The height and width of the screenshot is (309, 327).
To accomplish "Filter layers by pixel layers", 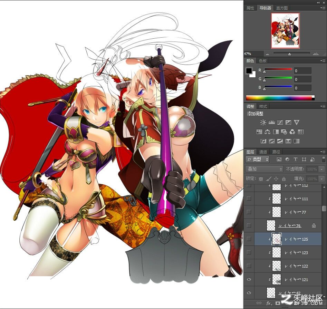I will pos(279,160).
